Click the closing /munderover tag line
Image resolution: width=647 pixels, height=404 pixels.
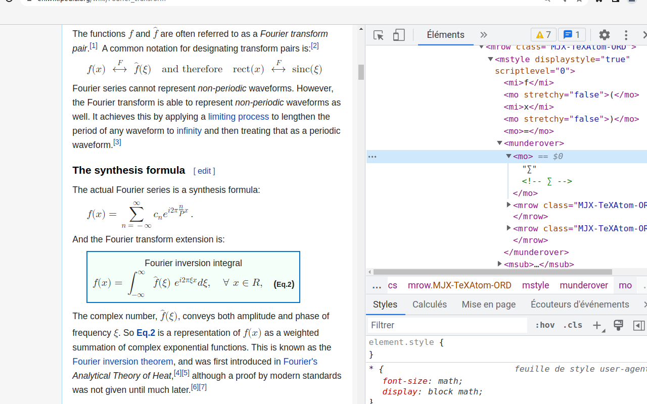coord(536,252)
